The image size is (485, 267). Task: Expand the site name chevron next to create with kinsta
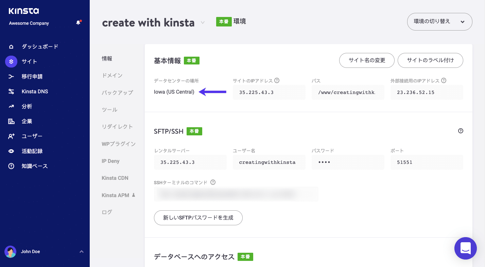click(x=203, y=23)
